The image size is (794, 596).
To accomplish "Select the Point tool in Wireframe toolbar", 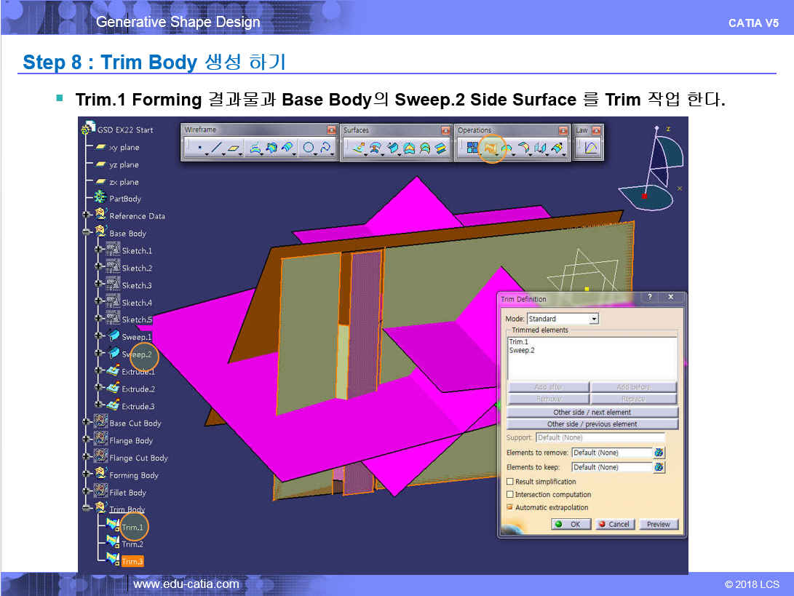I will click(199, 148).
